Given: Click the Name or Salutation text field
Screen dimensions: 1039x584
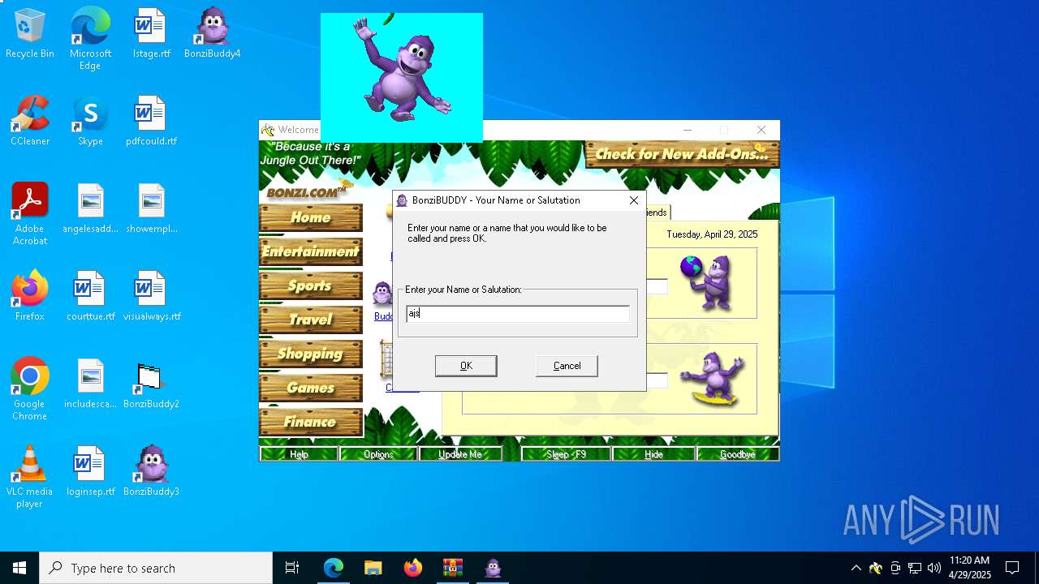Looking at the screenshot, I should (x=518, y=314).
